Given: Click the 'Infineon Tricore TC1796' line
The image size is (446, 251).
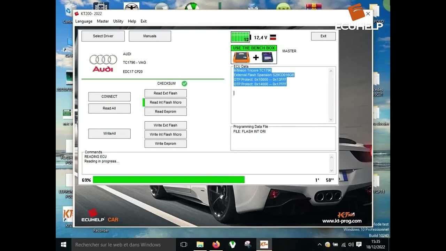Looking at the screenshot, I should coord(253,70).
